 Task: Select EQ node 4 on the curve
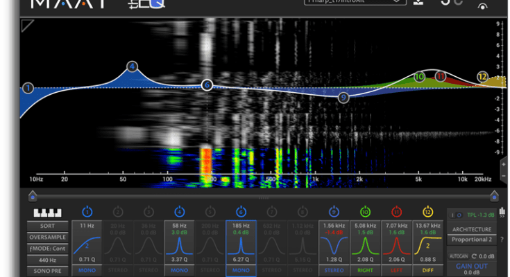point(132,67)
